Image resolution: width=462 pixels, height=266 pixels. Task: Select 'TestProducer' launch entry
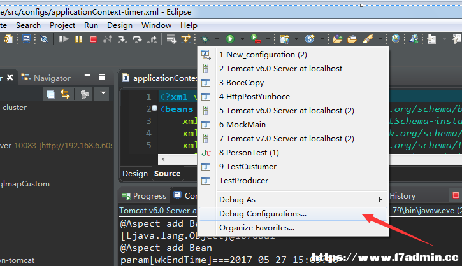click(x=294, y=180)
